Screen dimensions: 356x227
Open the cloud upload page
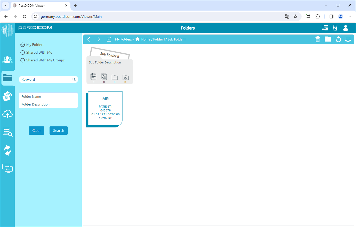(7, 114)
